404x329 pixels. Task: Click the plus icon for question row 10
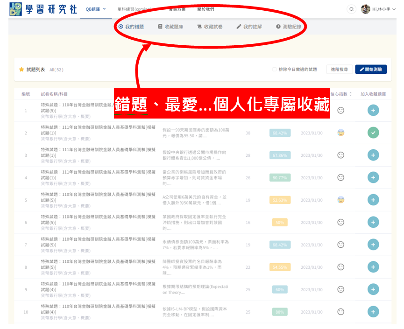click(x=373, y=312)
